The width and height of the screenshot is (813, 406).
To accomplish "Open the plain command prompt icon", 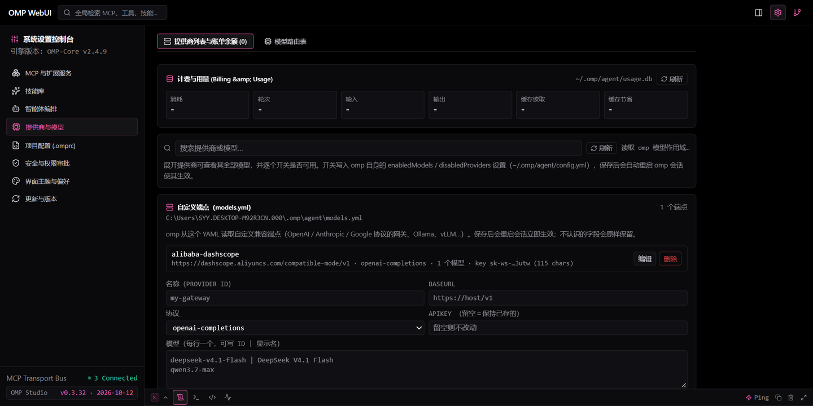I will [x=196, y=398].
